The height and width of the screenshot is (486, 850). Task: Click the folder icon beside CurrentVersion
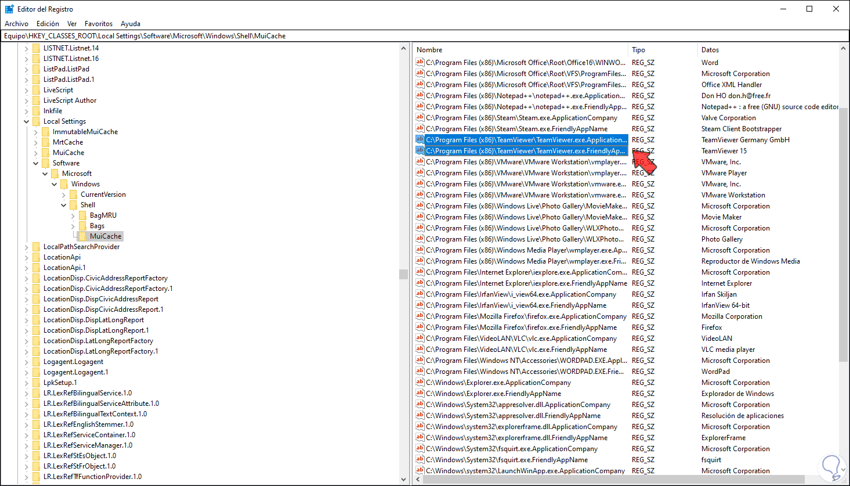click(74, 195)
